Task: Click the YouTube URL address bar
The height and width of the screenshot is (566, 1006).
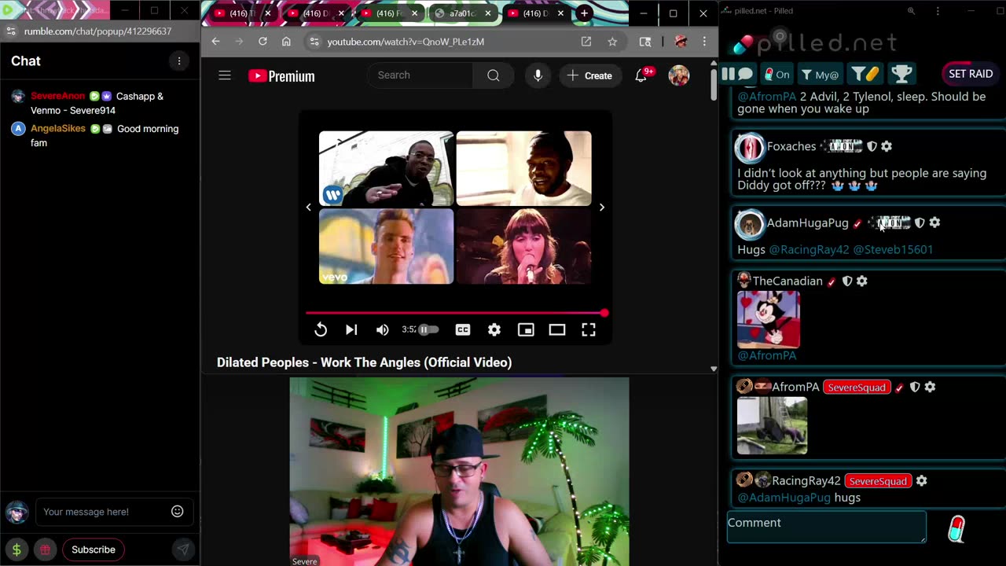Action: (x=440, y=42)
